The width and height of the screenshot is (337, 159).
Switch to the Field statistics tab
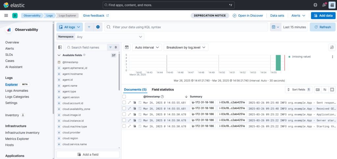click(x=163, y=89)
